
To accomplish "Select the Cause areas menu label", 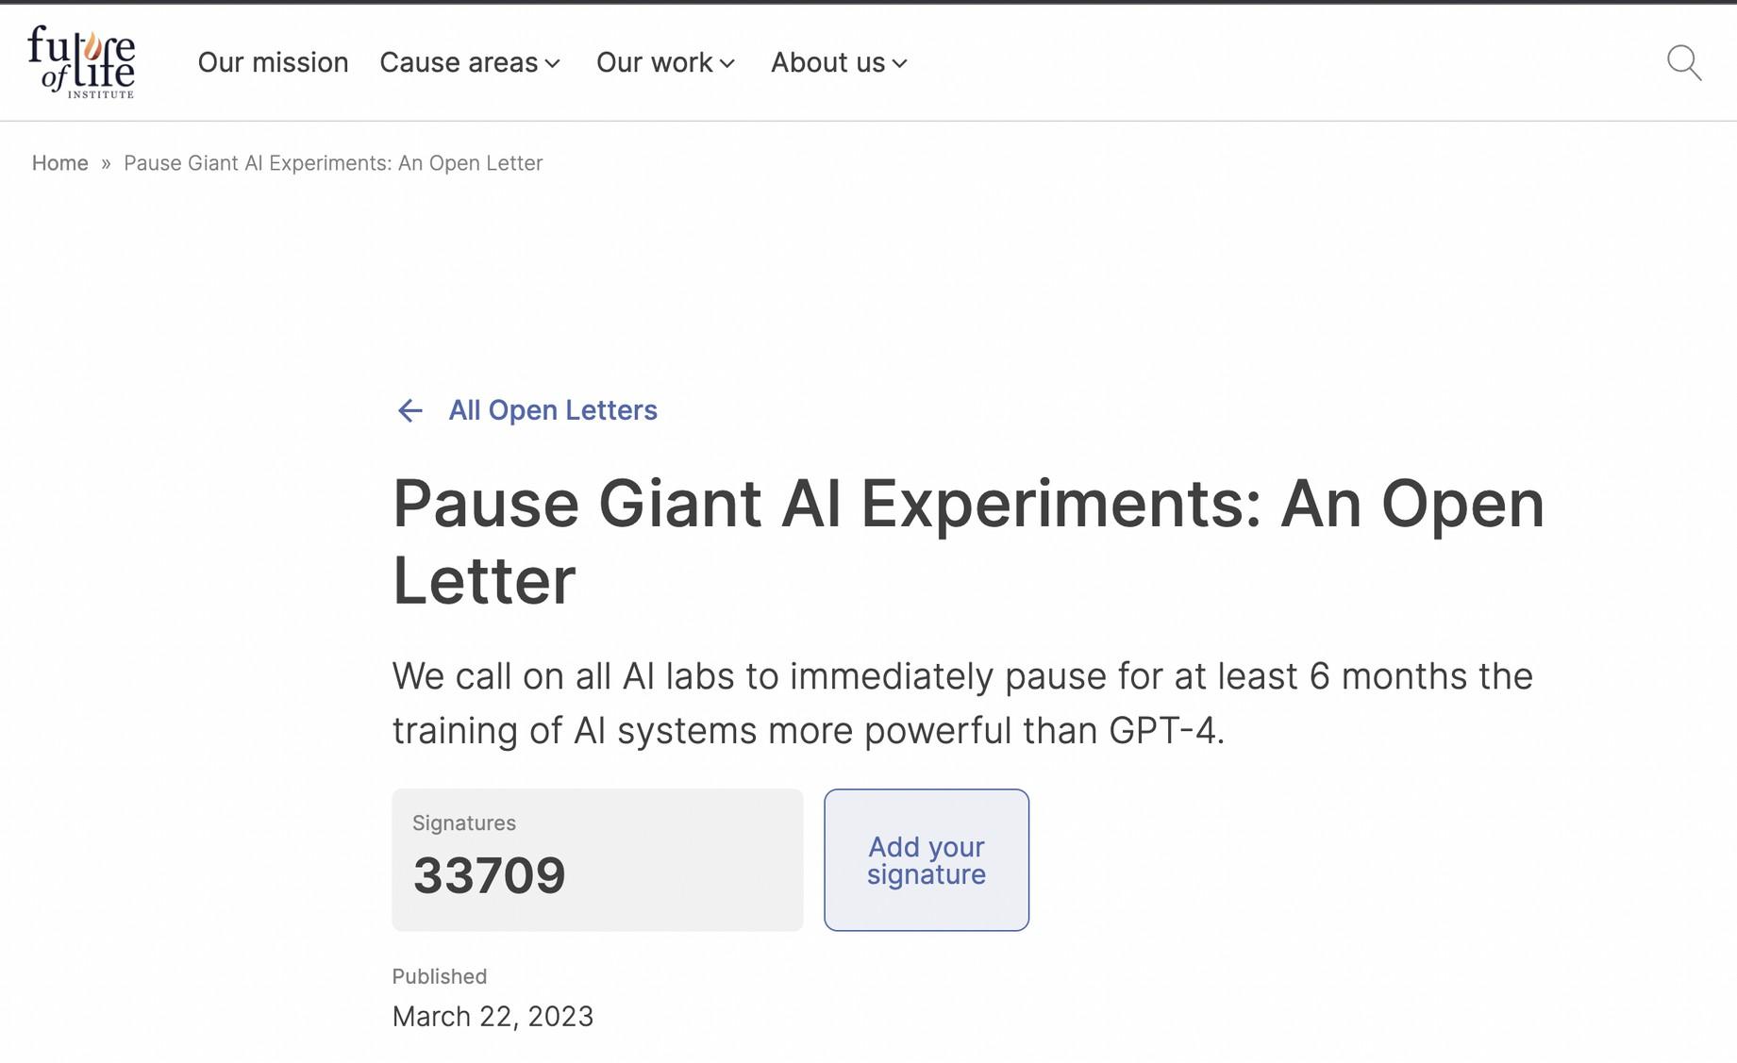I will (459, 62).
